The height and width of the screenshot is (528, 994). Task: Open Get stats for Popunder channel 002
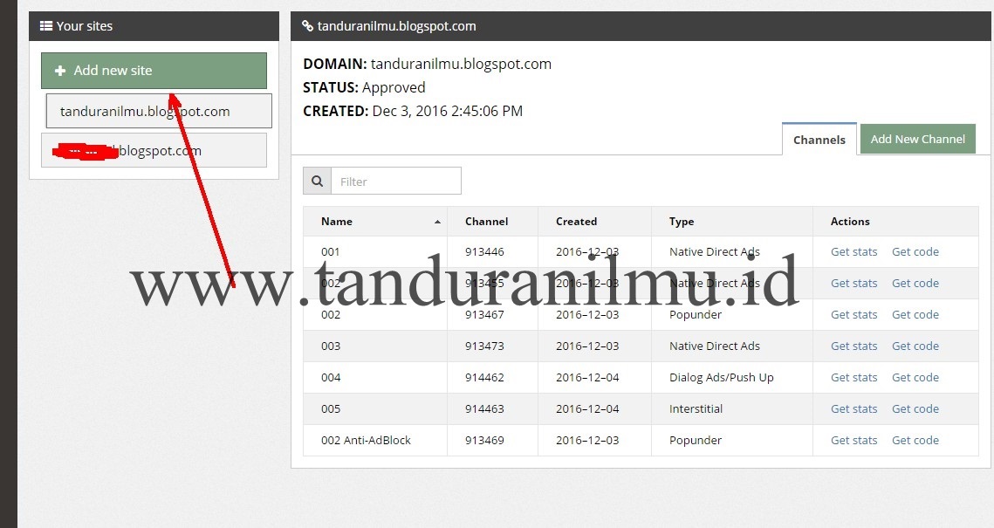coord(853,314)
